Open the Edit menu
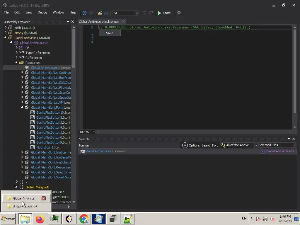This screenshot has width=300, height=225. coord(17,12)
